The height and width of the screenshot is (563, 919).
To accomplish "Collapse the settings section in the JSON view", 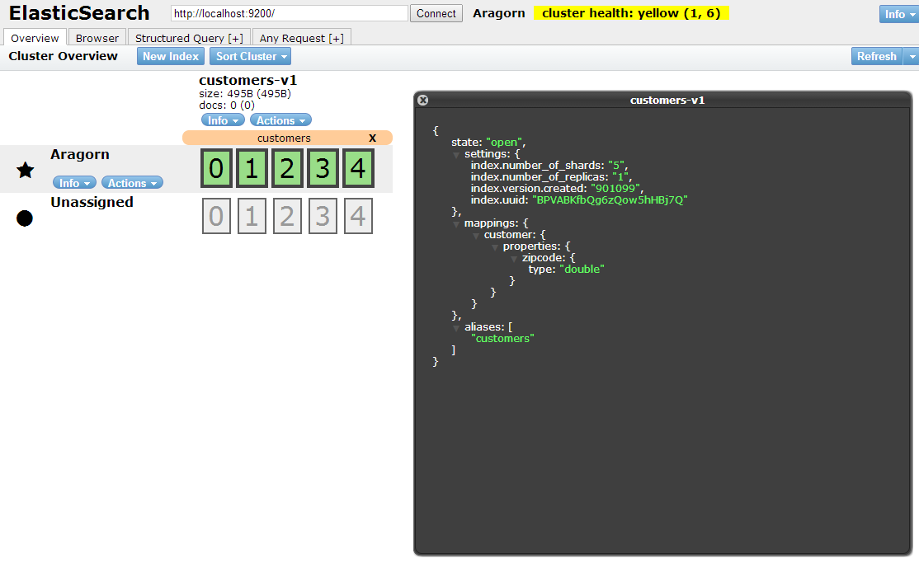I will [x=456, y=153].
